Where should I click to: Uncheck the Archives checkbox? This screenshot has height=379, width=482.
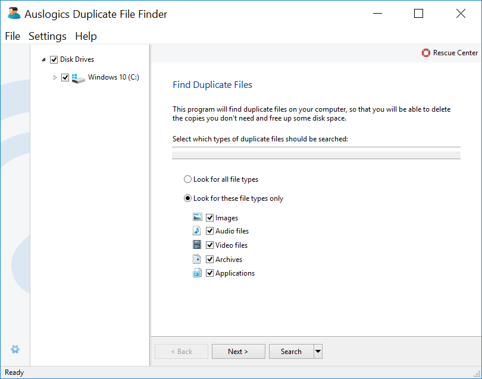209,260
